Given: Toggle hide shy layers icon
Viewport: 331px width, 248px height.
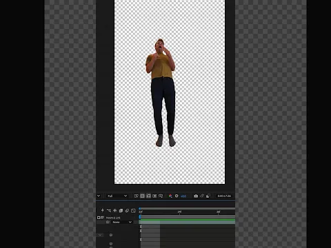Looking at the screenshot, I should click(114, 210).
